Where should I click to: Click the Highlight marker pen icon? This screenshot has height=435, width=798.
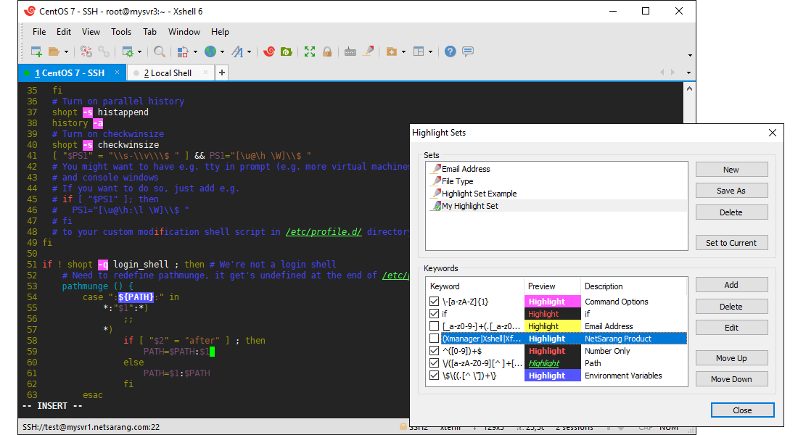[368, 51]
